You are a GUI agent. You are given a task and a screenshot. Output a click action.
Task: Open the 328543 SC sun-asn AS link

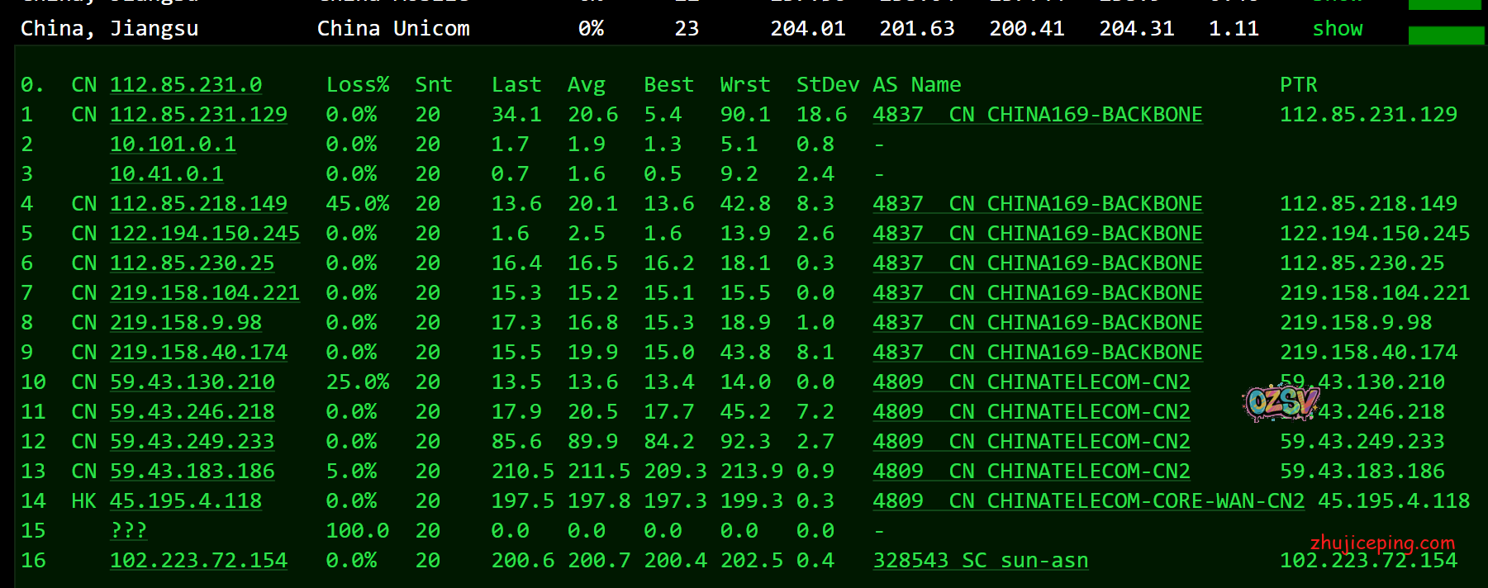pyautogui.click(x=980, y=561)
